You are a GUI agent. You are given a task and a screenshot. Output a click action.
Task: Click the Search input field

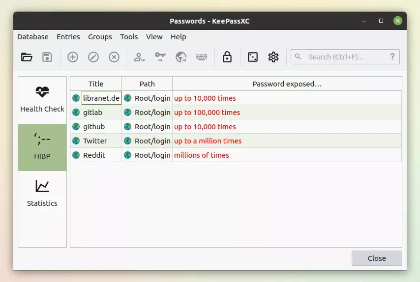(x=347, y=57)
